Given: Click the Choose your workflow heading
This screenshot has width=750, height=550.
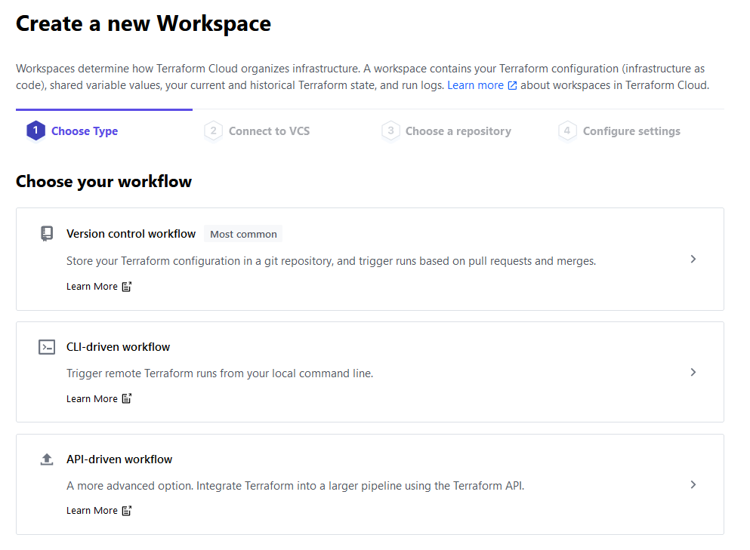Looking at the screenshot, I should coord(103,182).
